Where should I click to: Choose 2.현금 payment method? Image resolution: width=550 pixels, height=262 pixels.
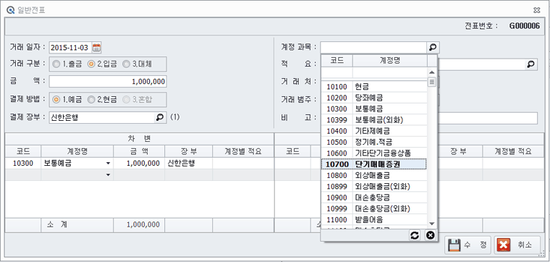coord(103,100)
